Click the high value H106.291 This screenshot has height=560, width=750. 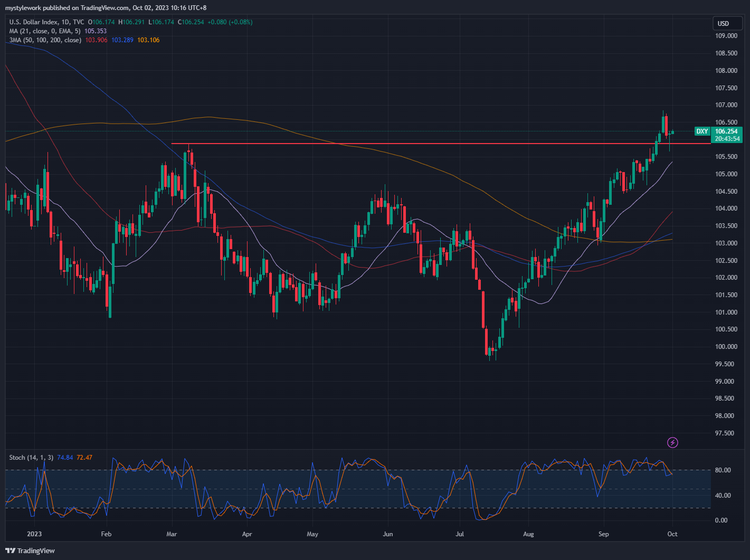pyautogui.click(x=131, y=22)
